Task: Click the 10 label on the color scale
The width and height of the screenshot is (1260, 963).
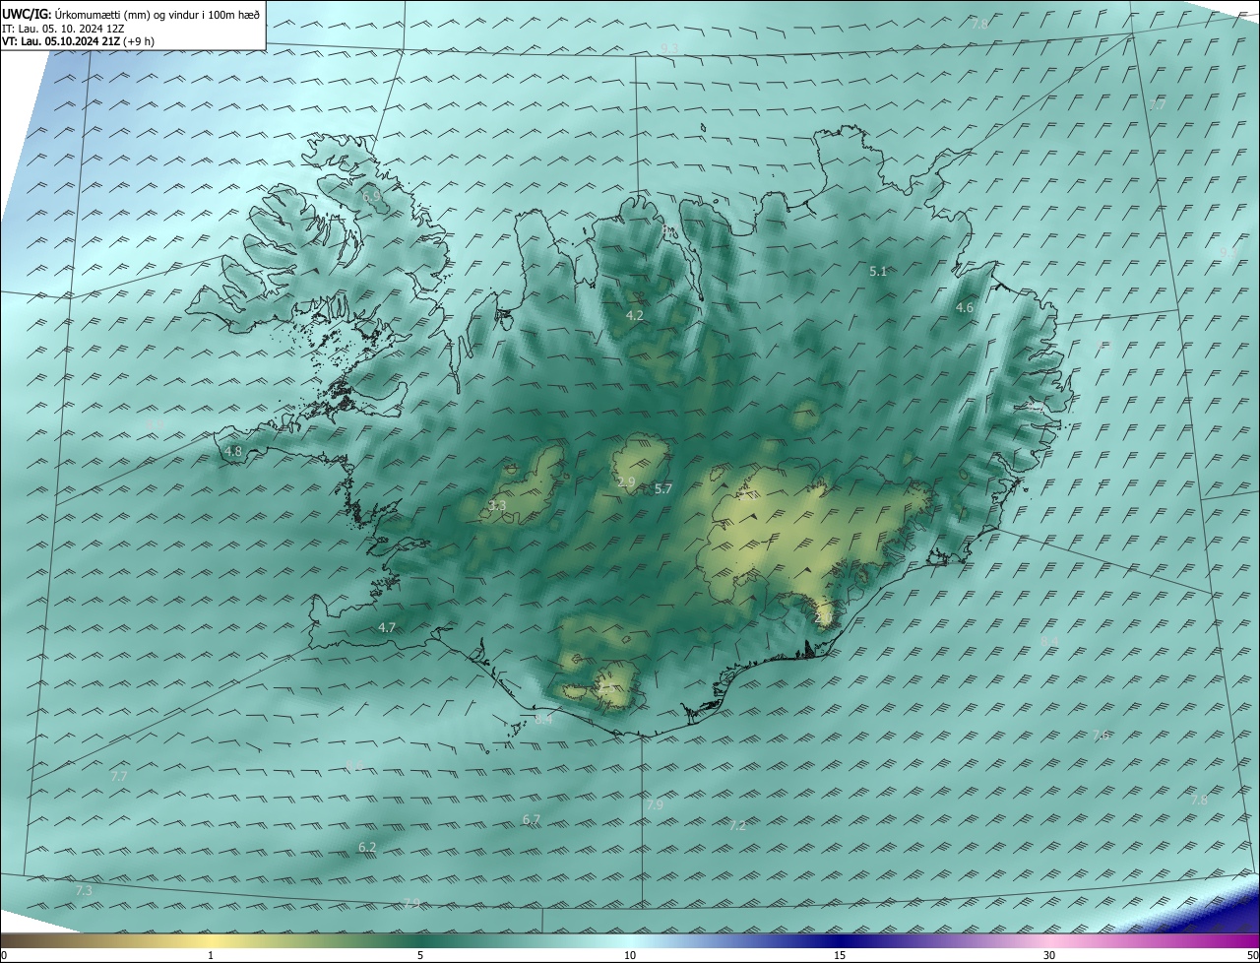Action: click(630, 955)
